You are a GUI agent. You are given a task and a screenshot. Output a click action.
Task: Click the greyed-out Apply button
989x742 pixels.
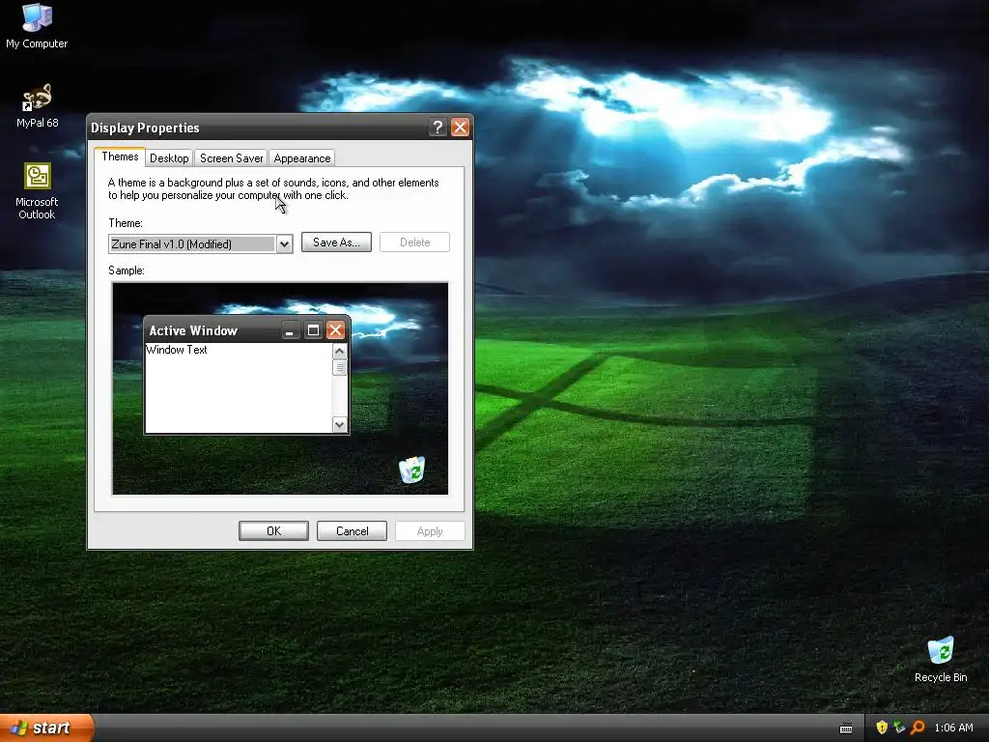tap(430, 531)
